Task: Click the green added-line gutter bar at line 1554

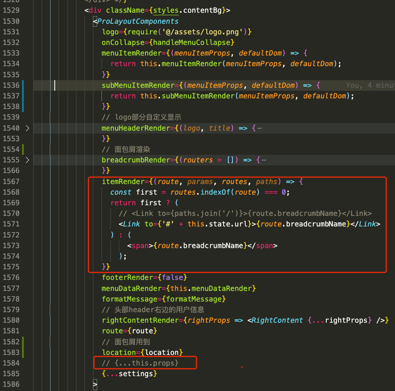Action: pyautogui.click(x=22, y=149)
